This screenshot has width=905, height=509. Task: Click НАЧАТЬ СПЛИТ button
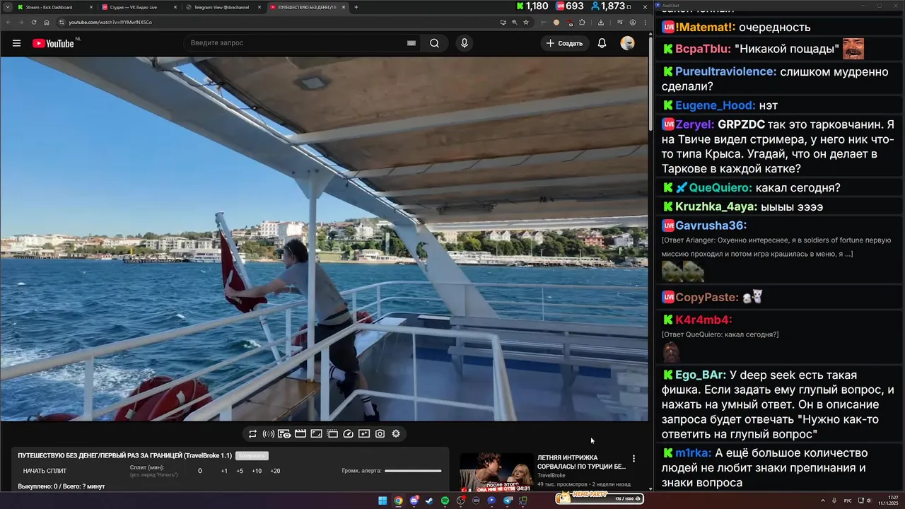tap(45, 471)
